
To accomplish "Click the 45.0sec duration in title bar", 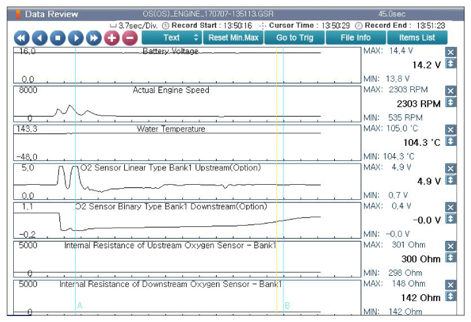I will pyautogui.click(x=392, y=14).
